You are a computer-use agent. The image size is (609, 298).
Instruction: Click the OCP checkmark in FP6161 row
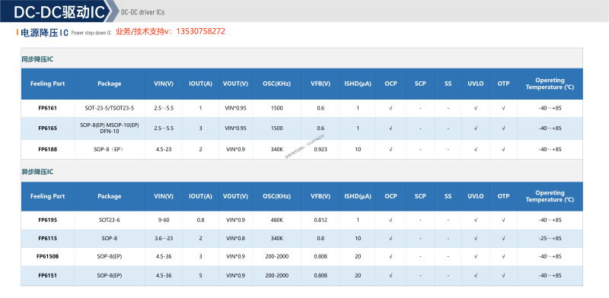[x=391, y=108]
